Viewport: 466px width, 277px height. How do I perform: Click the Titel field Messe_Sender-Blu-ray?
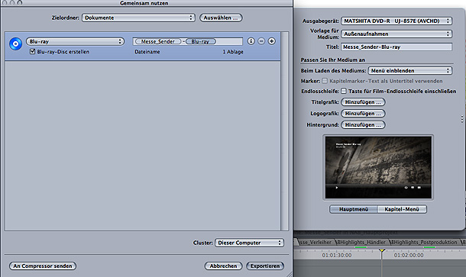tap(396, 47)
